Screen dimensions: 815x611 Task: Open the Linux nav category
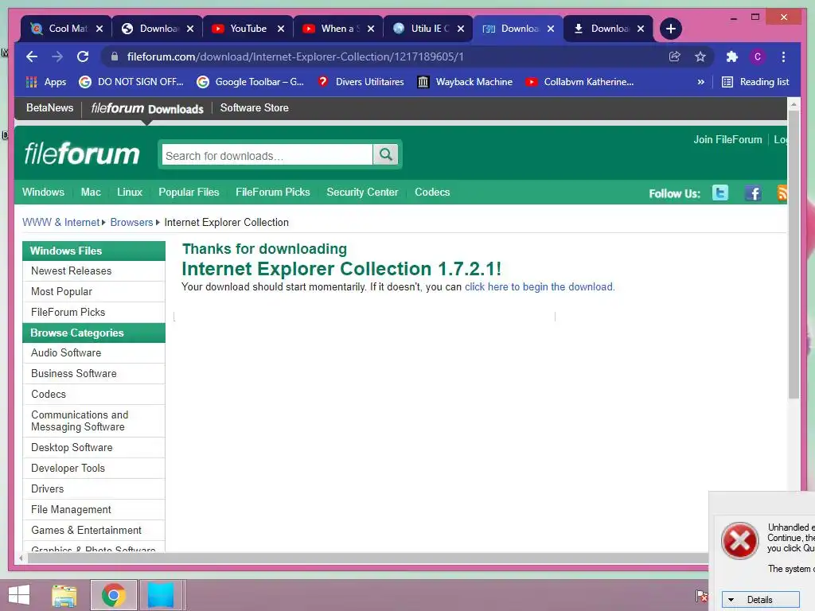coord(130,192)
